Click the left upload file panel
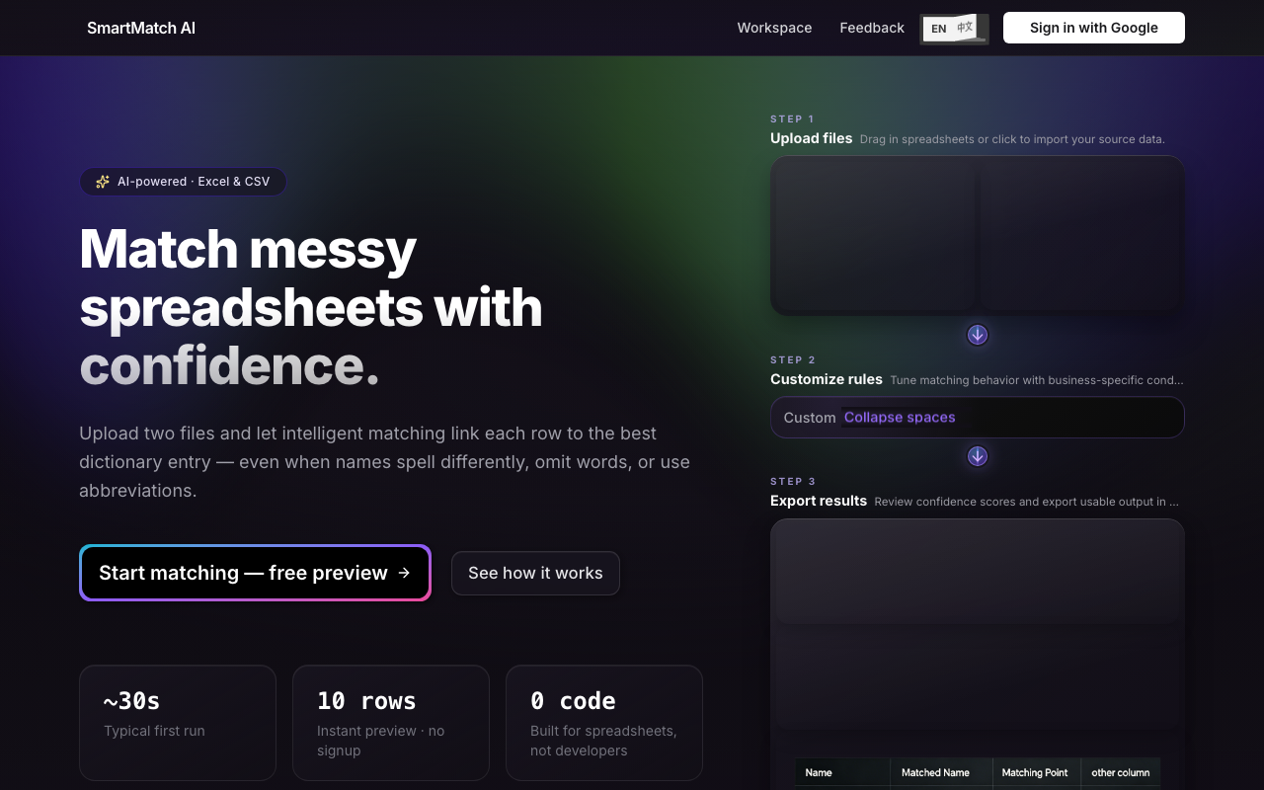The height and width of the screenshot is (790, 1264). point(873,235)
